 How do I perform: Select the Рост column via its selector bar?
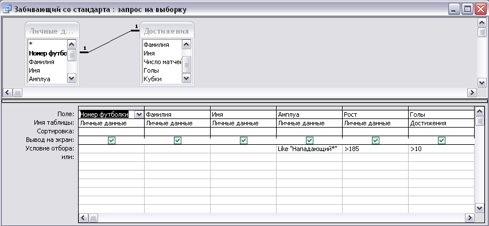pos(375,108)
